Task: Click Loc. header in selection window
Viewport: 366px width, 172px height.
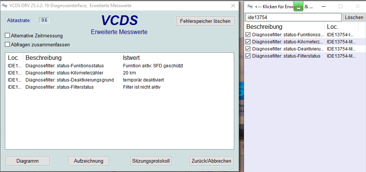Action: coord(341,27)
